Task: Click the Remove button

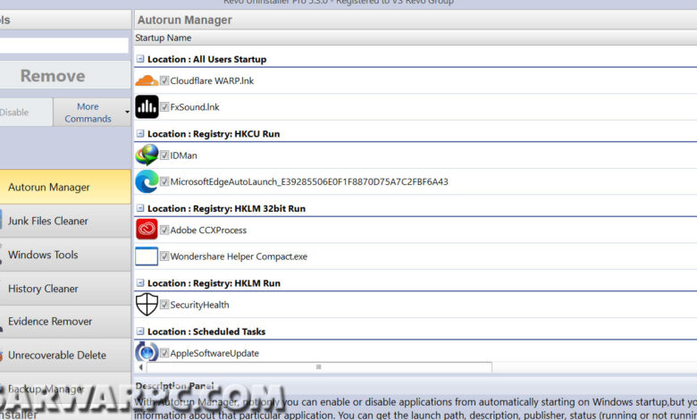Action: click(65, 75)
